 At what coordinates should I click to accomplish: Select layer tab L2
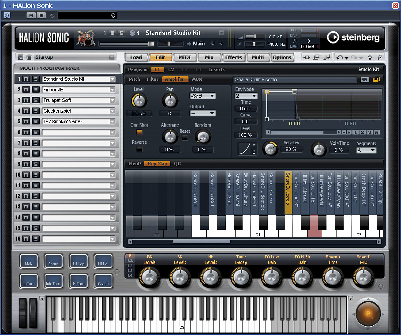coord(171,70)
